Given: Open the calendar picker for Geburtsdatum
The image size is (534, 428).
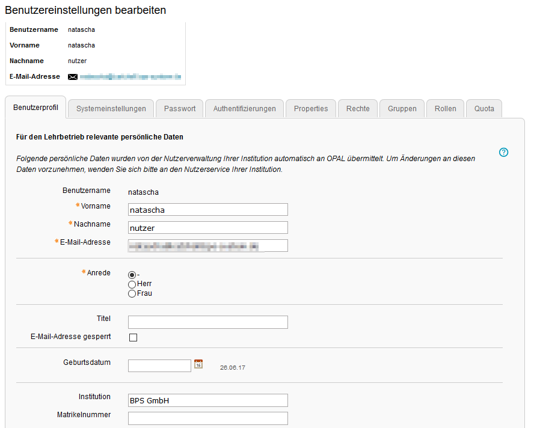Looking at the screenshot, I should point(198,364).
